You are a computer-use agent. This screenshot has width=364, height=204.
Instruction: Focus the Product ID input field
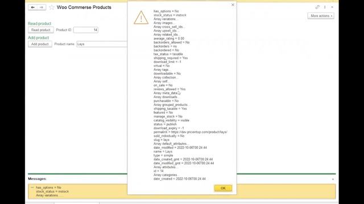pyautogui.click(x=86, y=30)
